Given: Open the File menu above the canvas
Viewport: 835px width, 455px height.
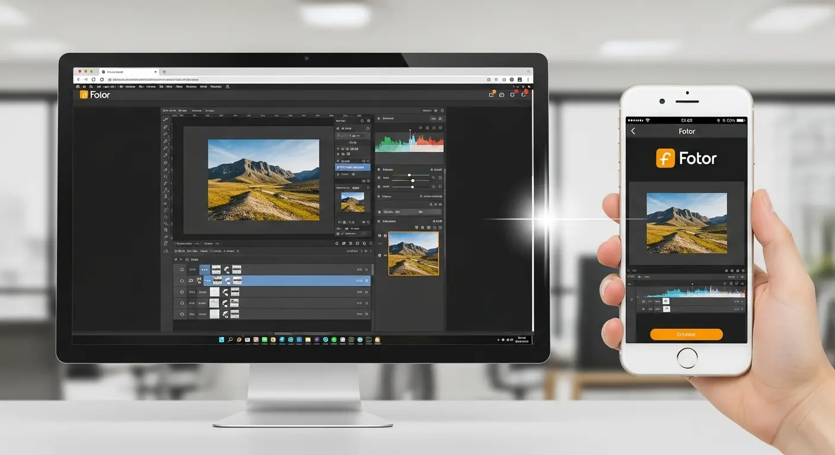Looking at the screenshot, I should click(x=167, y=110).
